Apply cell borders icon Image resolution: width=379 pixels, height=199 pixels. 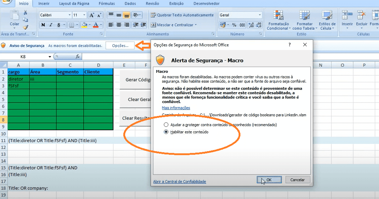[72, 25]
